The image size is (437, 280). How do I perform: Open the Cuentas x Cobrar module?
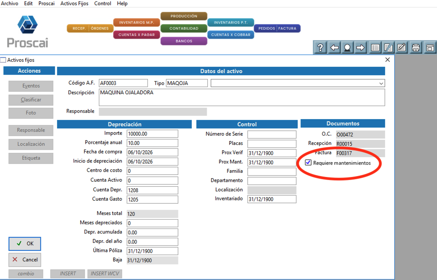point(231,35)
